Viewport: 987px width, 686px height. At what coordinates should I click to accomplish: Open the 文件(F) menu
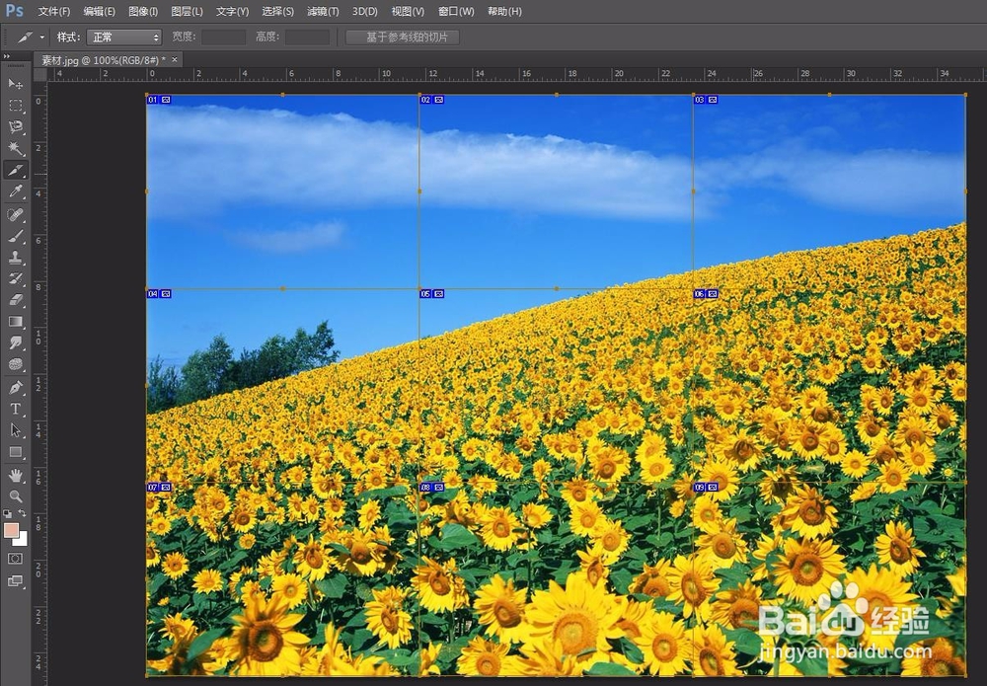click(54, 11)
